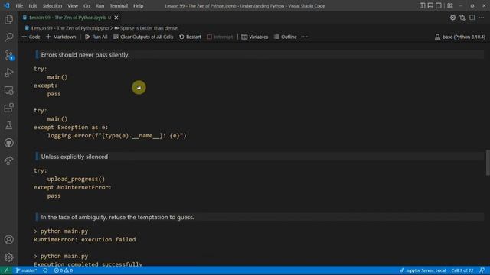Click breadcrumb Lesson 99 notebook file
The image size is (490, 275).
coord(67,28)
